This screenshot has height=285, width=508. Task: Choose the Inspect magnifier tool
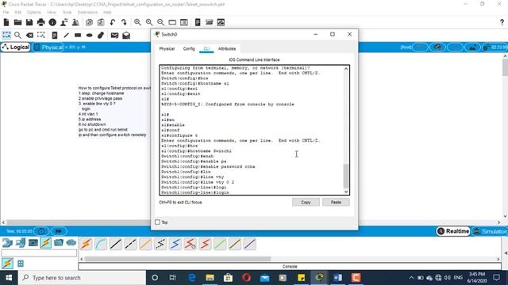click(17, 35)
